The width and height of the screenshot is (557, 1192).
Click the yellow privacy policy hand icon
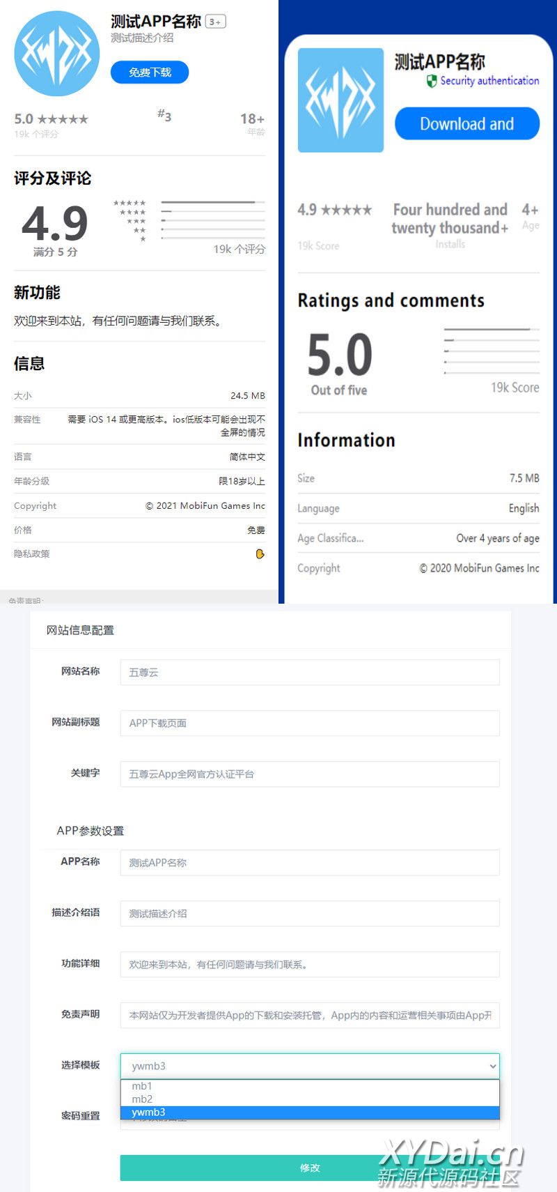coord(260,554)
